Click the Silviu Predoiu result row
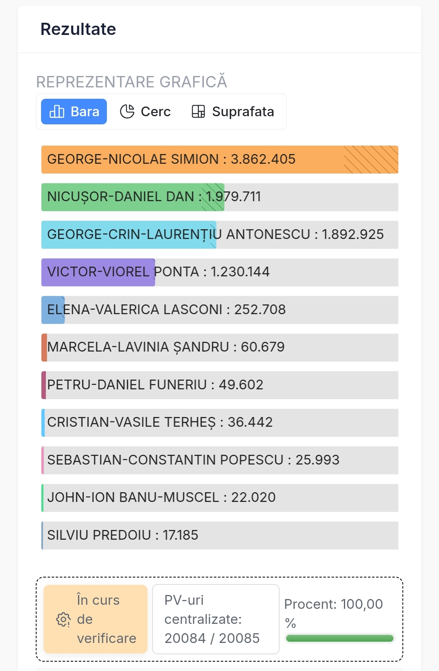The height and width of the screenshot is (671, 439). click(220, 535)
